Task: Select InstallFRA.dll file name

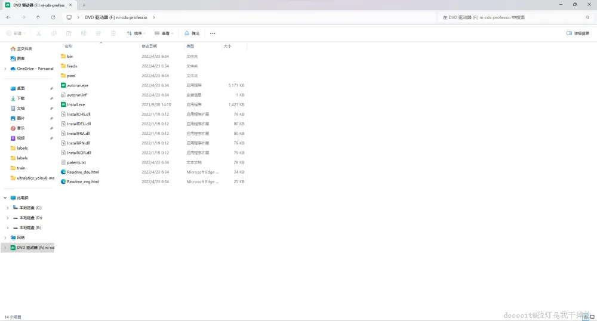Action: (x=78, y=134)
